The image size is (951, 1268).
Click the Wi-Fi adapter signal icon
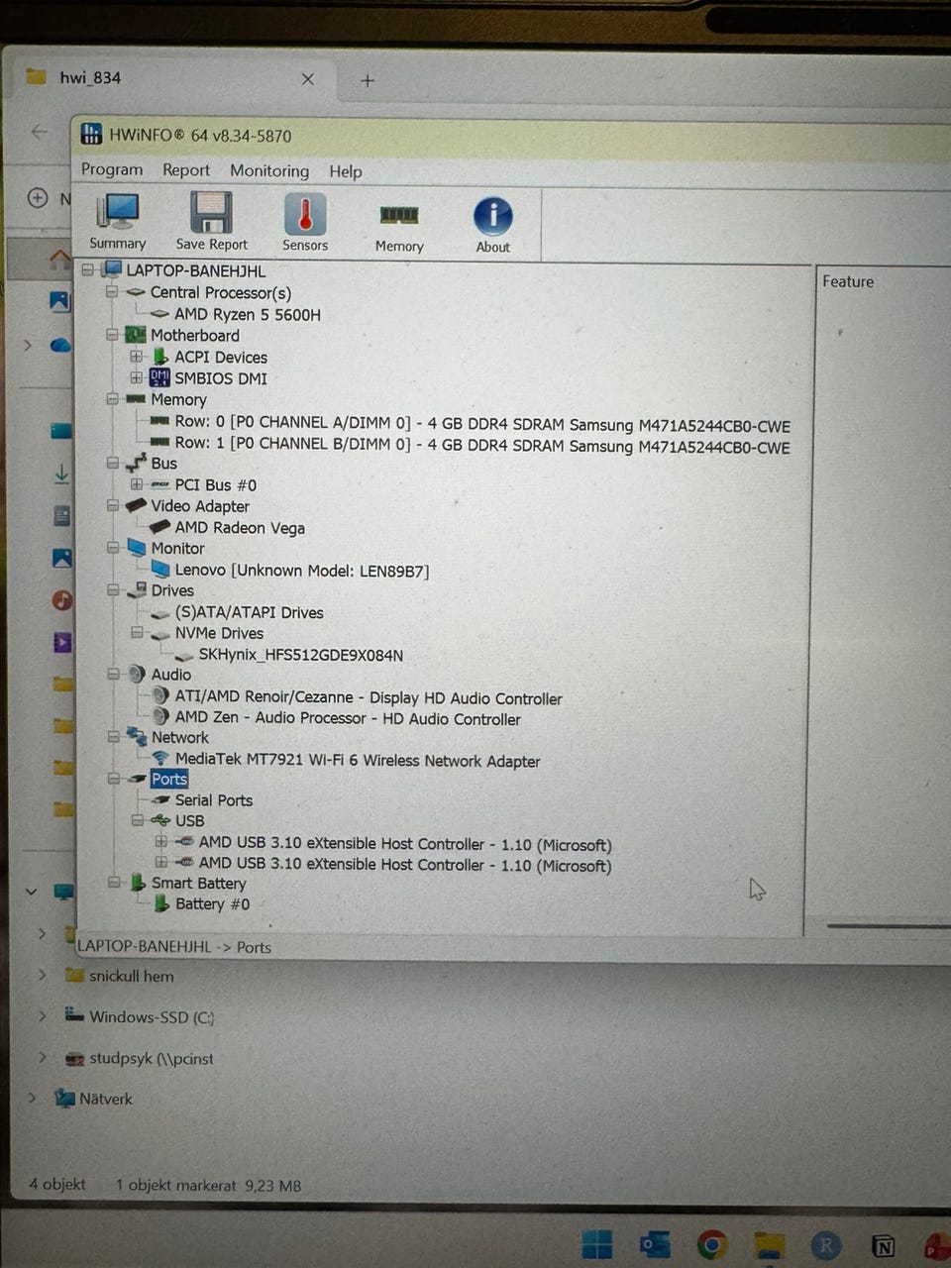click(160, 759)
